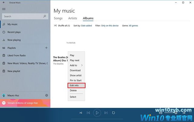Switch to the Songs tab
Viewport: 194px width, 122px height.
(x=58, y=18)
